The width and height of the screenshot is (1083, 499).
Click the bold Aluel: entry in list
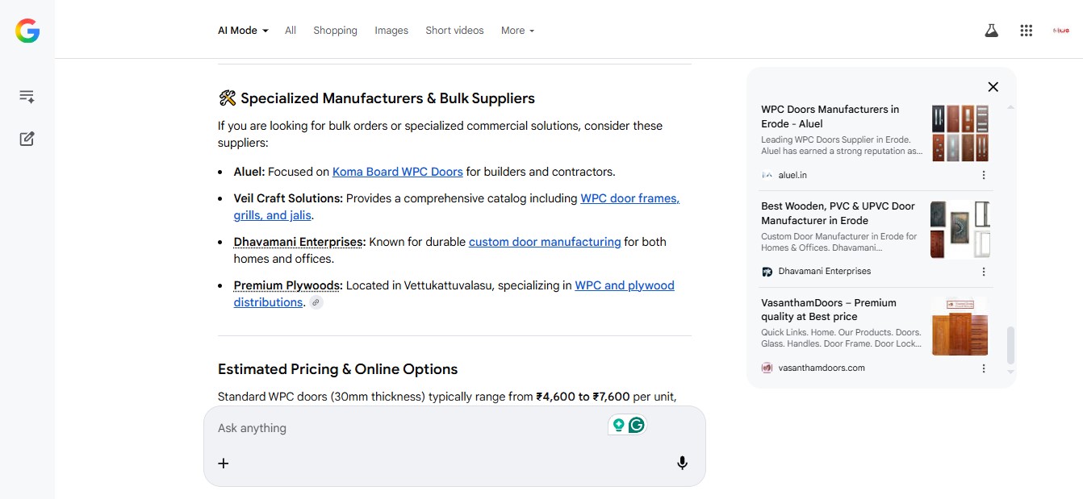pos(249,172)
